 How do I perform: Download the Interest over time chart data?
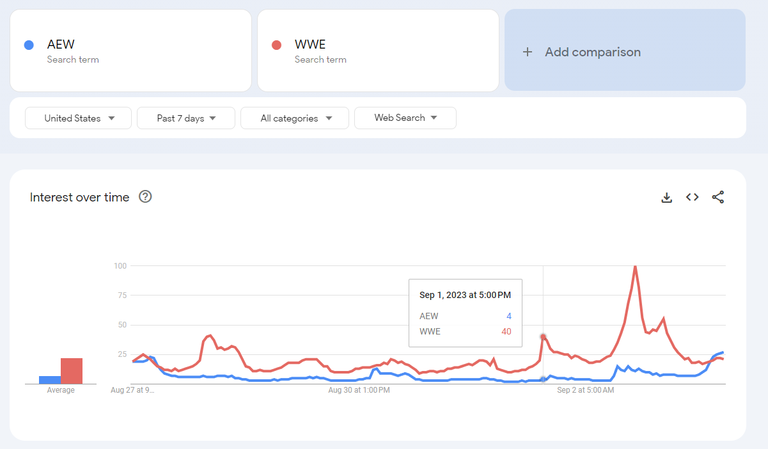tap(666, 198)
